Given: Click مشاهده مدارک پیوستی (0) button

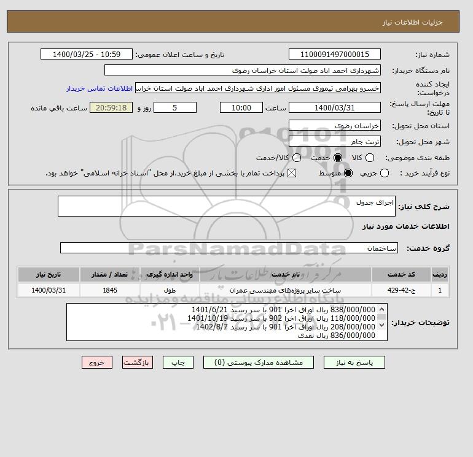Looking at the screenshot, I should click(259, 363).
